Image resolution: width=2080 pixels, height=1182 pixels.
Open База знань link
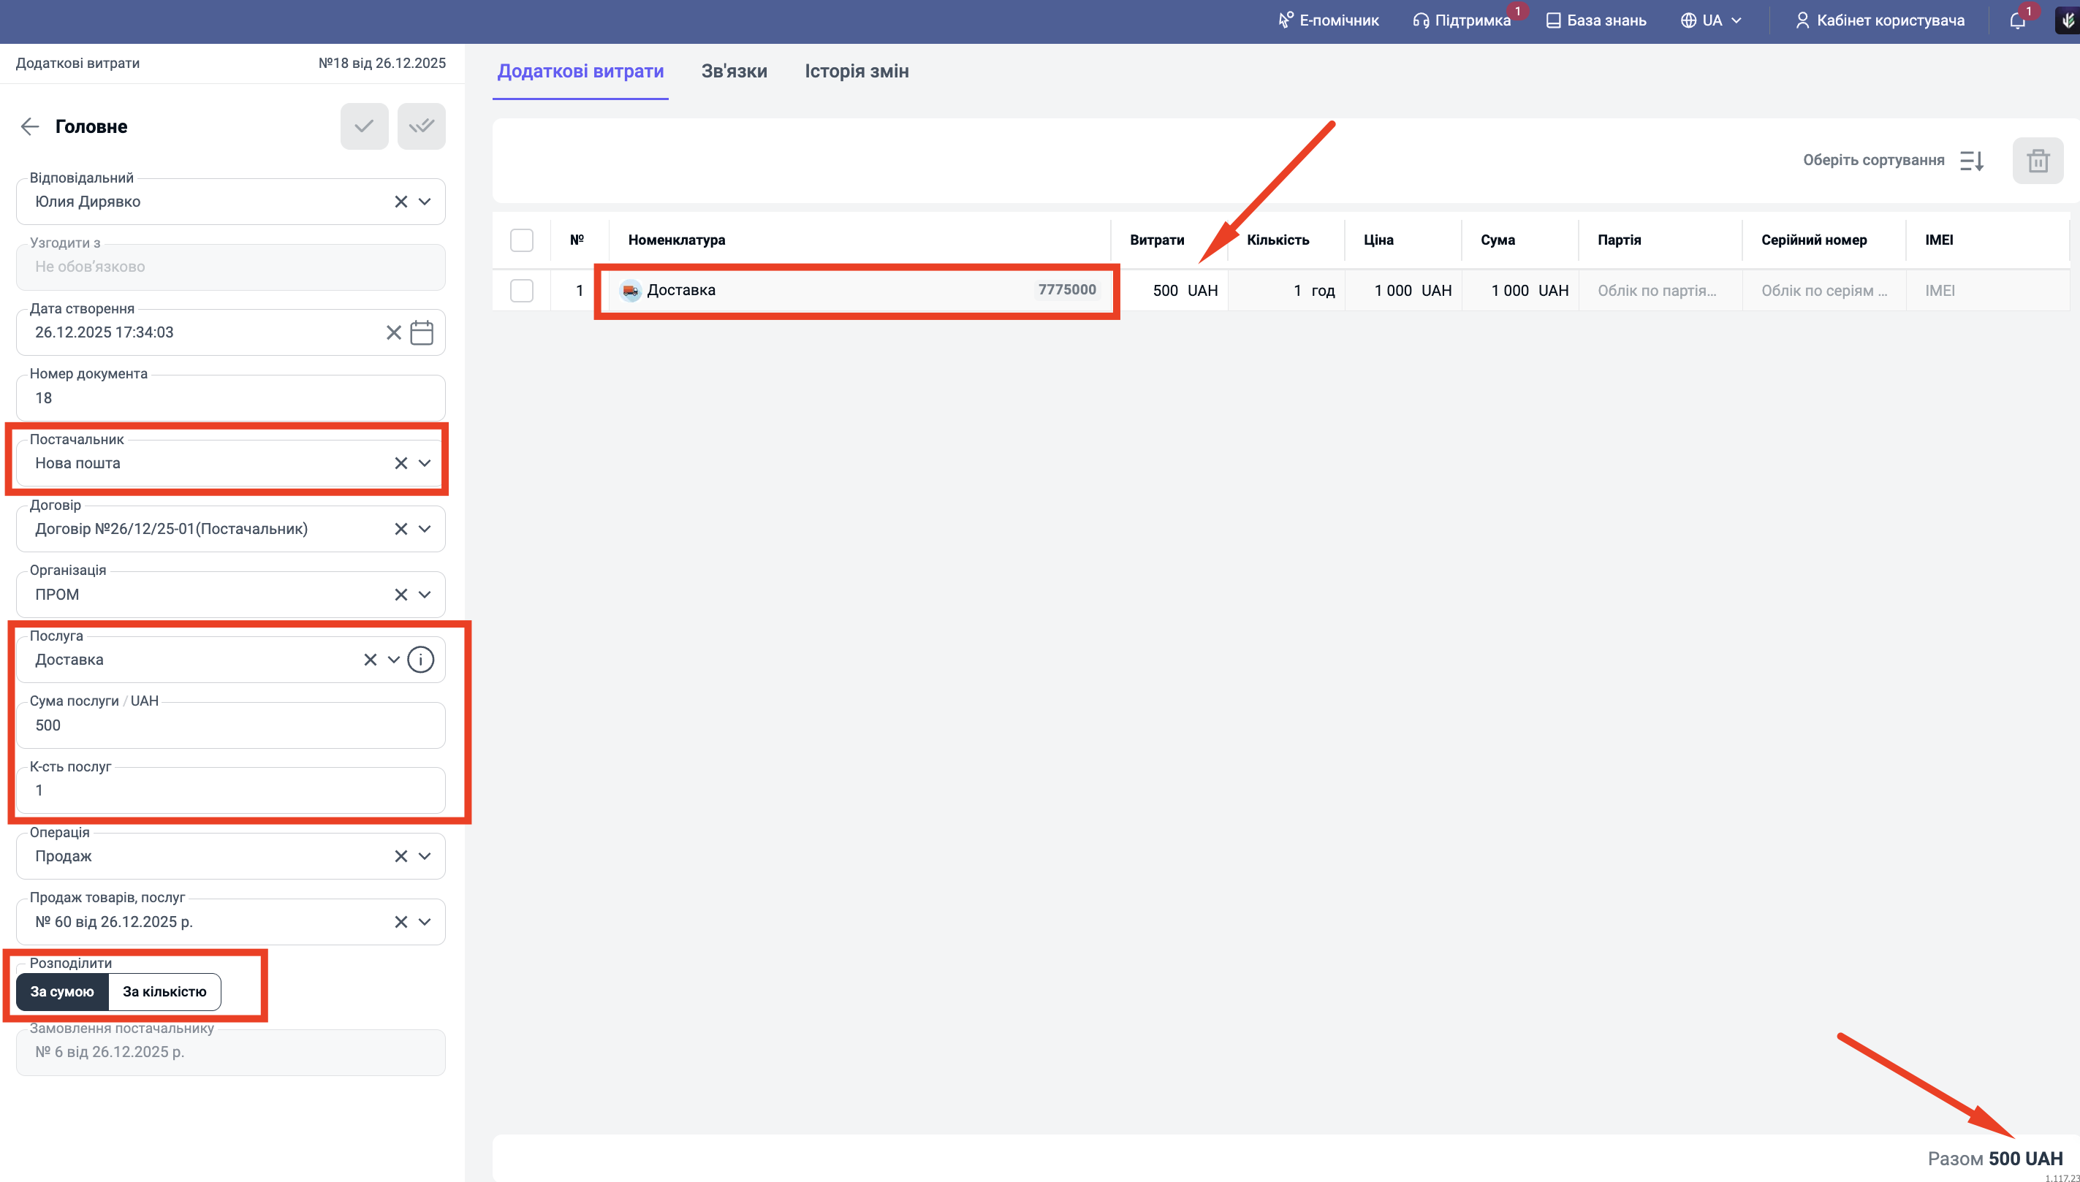tap(1595, 20)
